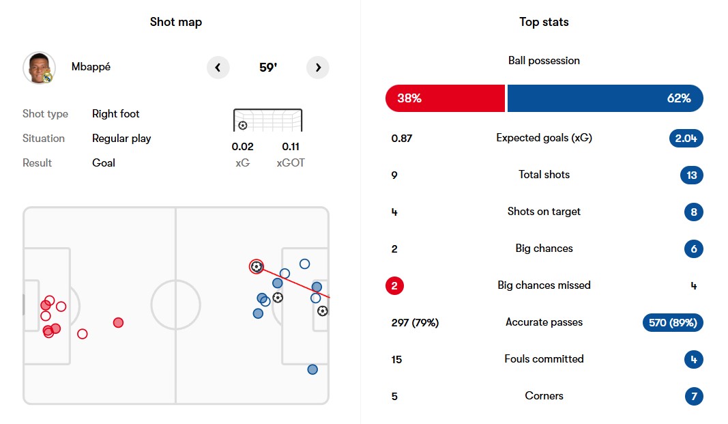Select goal ball marker beside six-yard box
The image size is (728, 424).
322,311
